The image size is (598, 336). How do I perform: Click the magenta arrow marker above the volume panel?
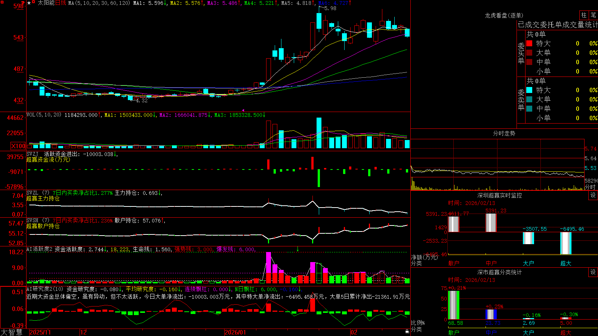coord(243,111)
